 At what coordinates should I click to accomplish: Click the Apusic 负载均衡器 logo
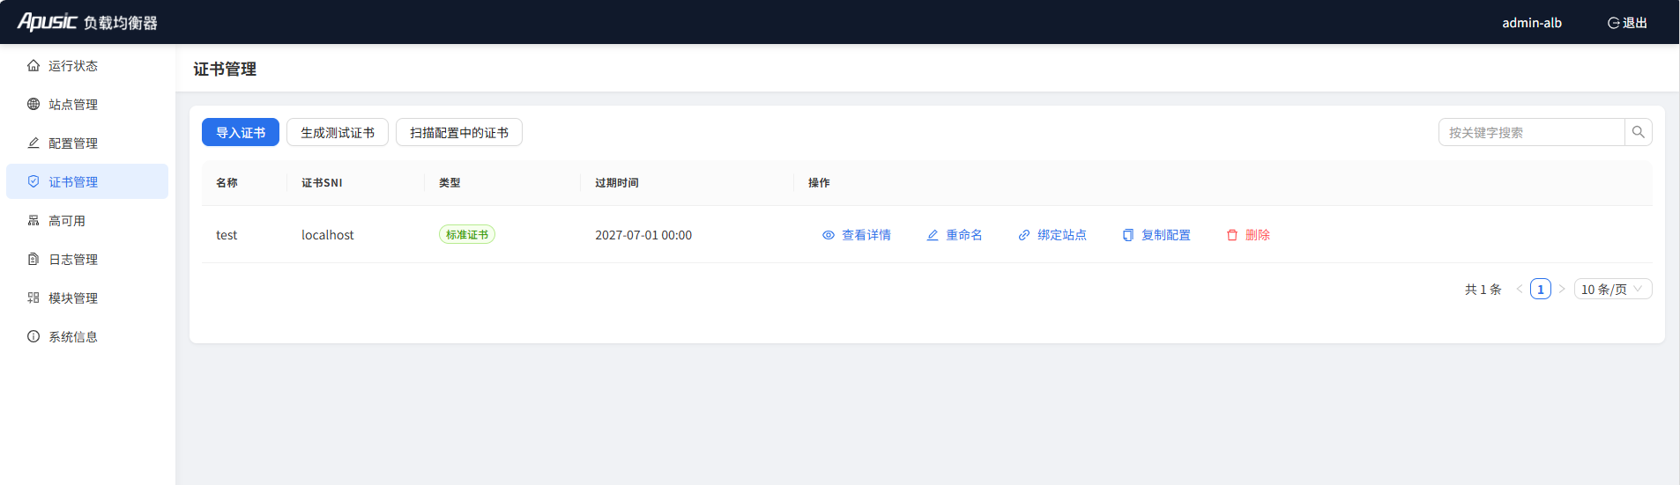pyautogui.click(x=87, y=22)
